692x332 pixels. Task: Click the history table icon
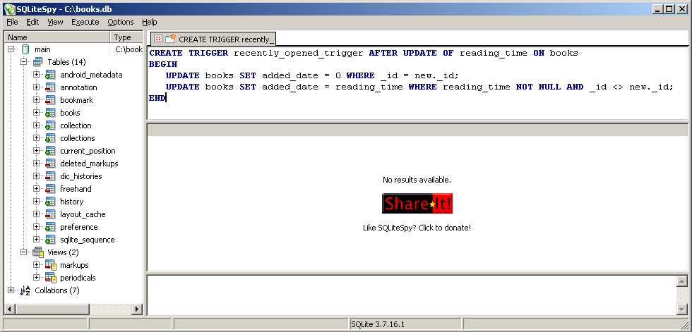click(x=50, y=202)
